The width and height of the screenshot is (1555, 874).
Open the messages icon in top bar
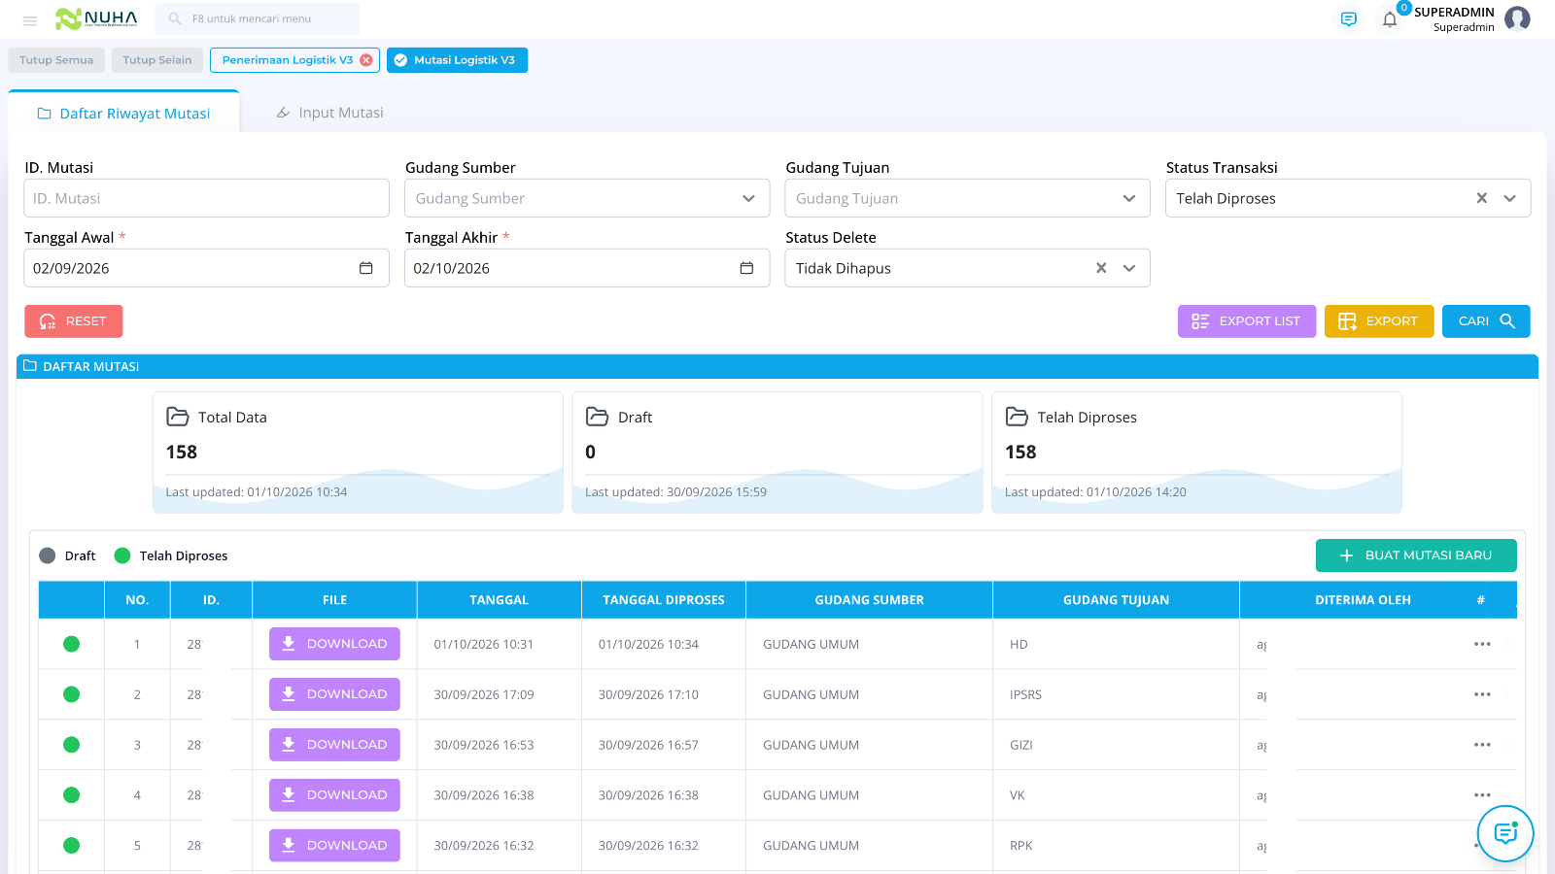(1348, 19)
